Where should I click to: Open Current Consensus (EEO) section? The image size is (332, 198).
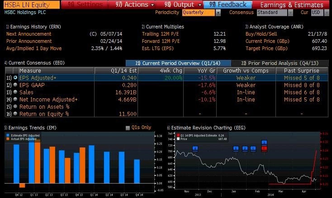[34, 63]
